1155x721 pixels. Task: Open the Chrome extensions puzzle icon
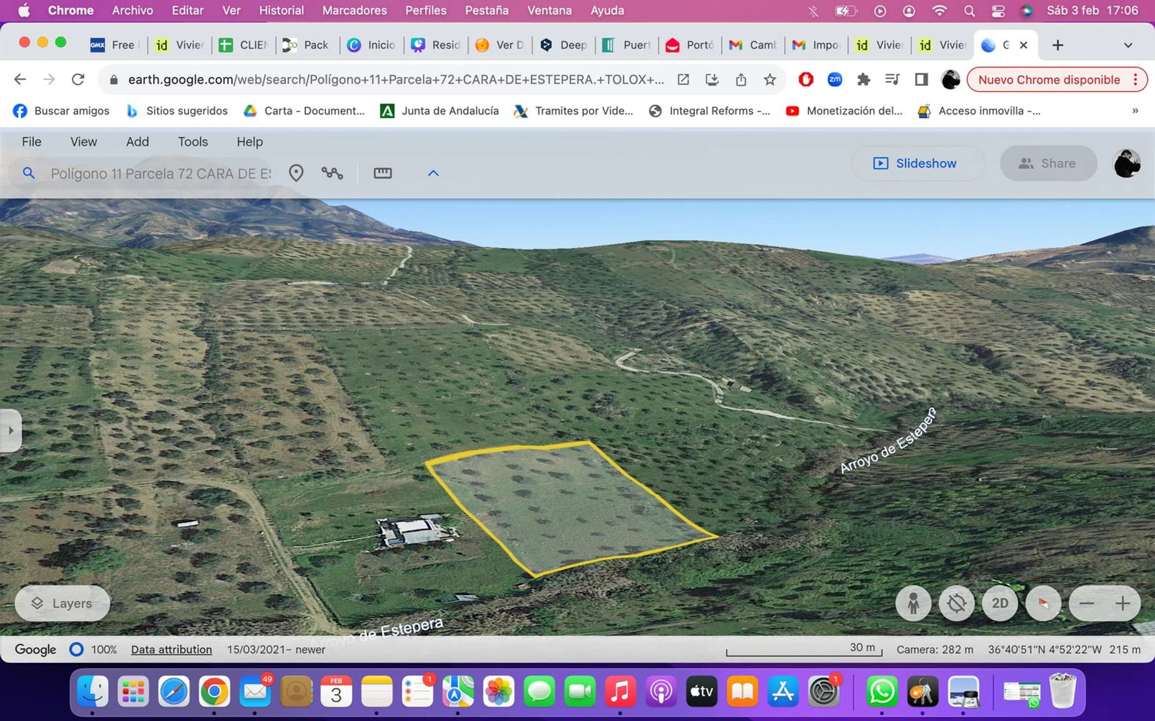click(x=863, y=79)
